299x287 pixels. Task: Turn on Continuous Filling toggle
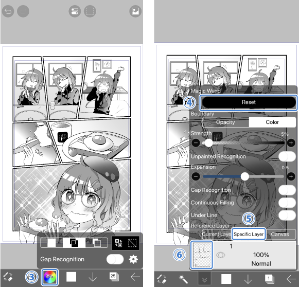(x=287, y=203)
